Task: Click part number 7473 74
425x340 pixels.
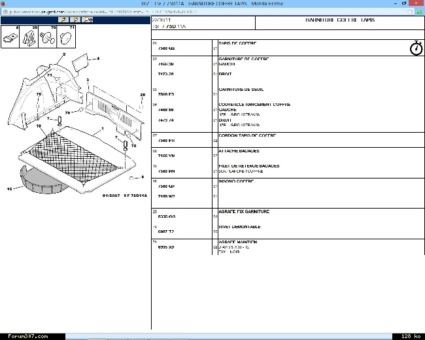Action: coord(165,120)
